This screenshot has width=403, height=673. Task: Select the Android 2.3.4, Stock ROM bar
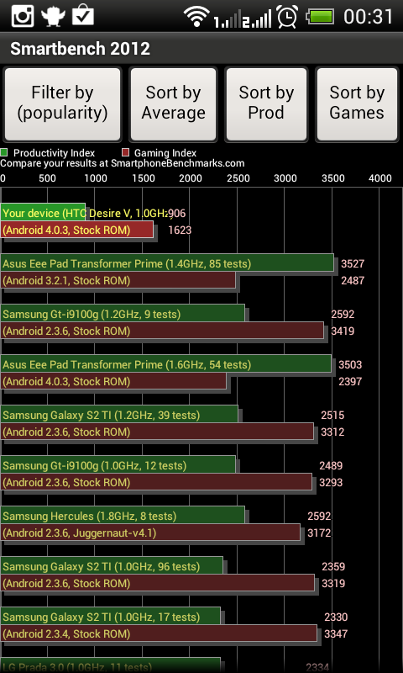tap(159, 634)
